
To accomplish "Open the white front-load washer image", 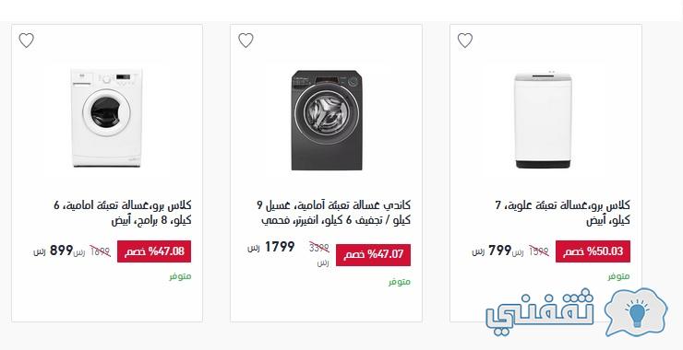I will 107,117.
